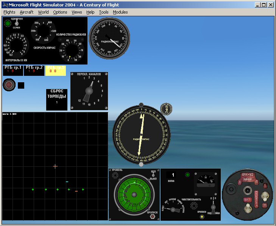This screenshot has height=226, width=276.
Task: Click the pink crosshair on the tactical grid
Action: (x=55, y=166)
